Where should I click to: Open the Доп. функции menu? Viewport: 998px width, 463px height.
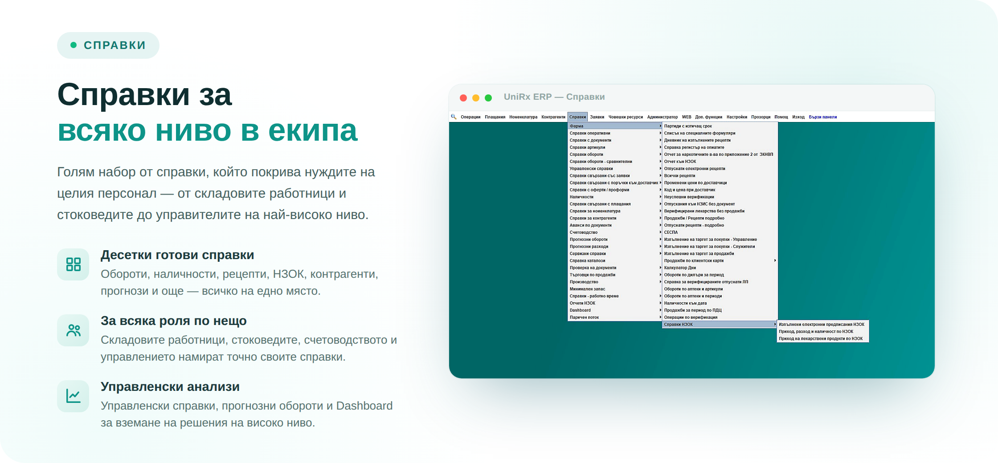tap(708, 117)
